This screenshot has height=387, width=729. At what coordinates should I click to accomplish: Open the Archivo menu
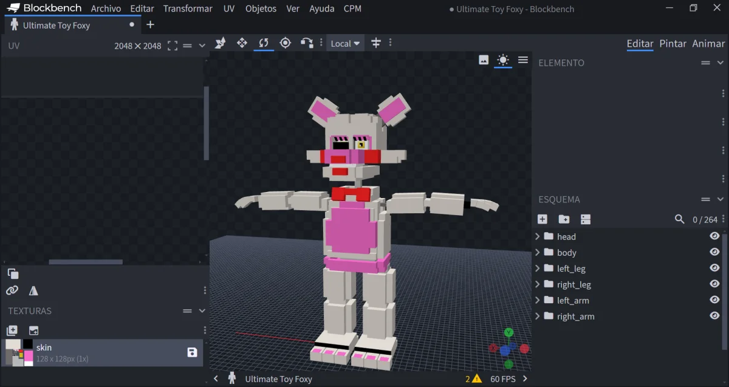pos(106,9)
